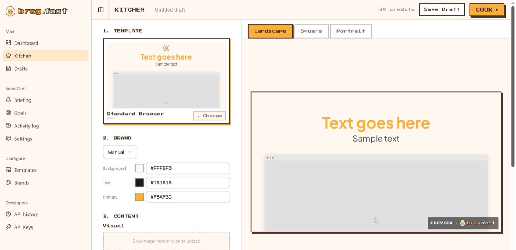Click the API Keys key icon
The image size is (516, 250).
point(9,227)
